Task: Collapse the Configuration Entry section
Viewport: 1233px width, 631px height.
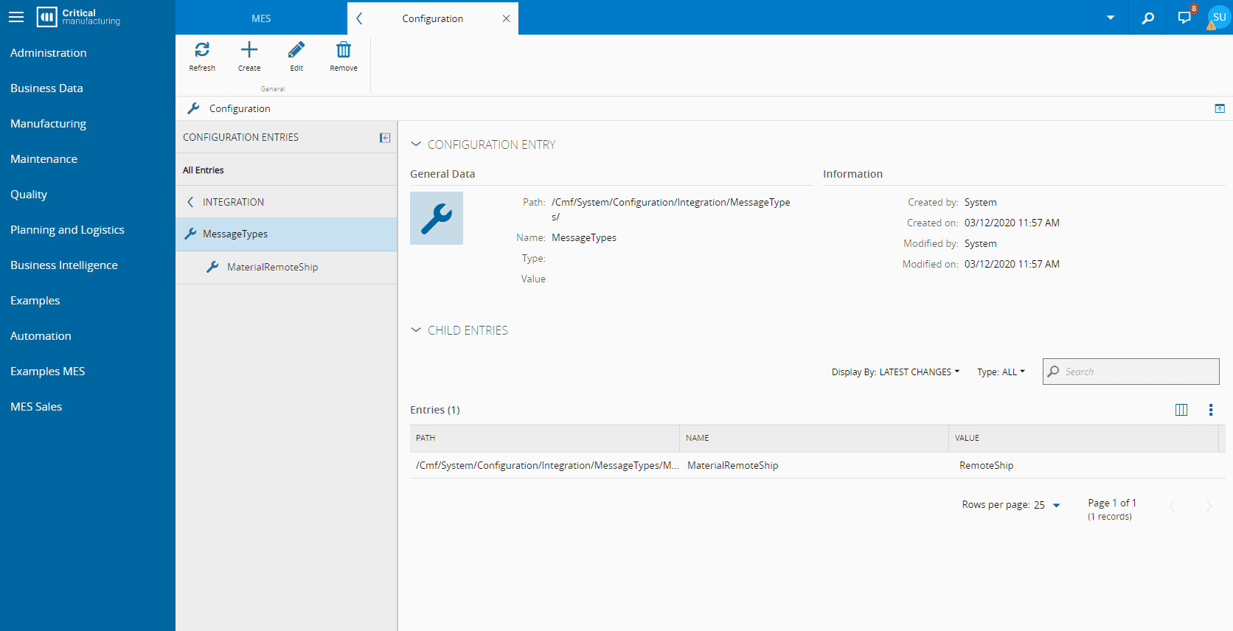Action: coord(416,144)
